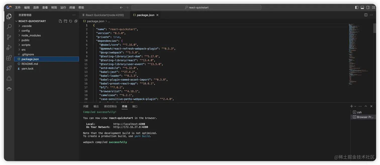
Task: Open the 编辑 menu
Action: 27,8
